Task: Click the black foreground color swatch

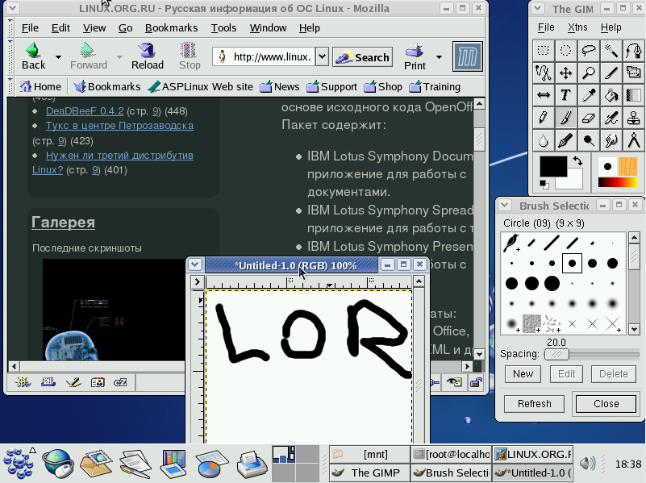Action: click(553, 166)
